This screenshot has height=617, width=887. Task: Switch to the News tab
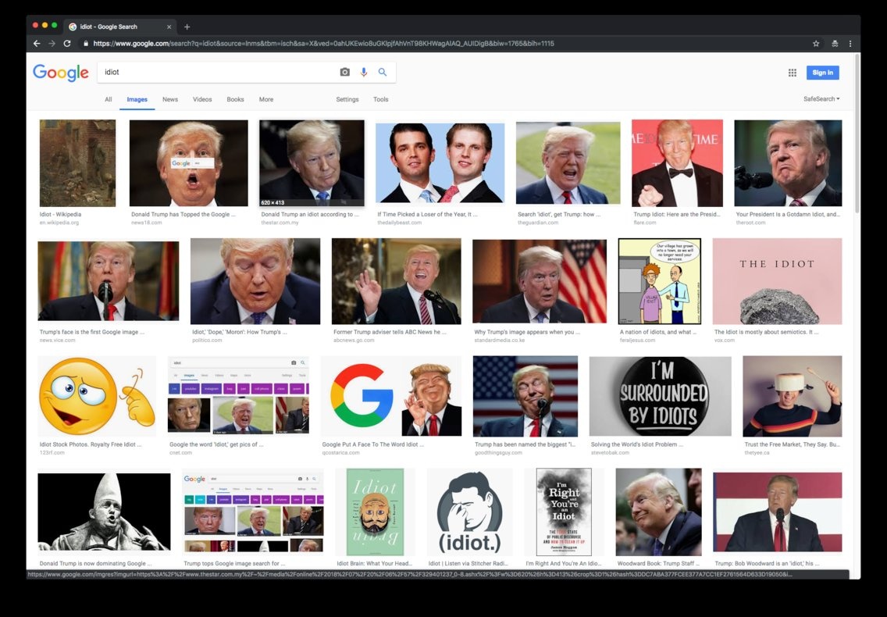tap(169, 99)
